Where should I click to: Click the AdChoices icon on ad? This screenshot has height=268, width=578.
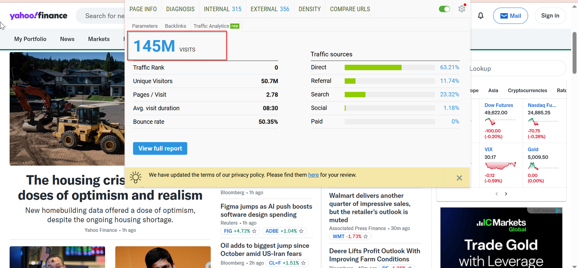point(558,210)
